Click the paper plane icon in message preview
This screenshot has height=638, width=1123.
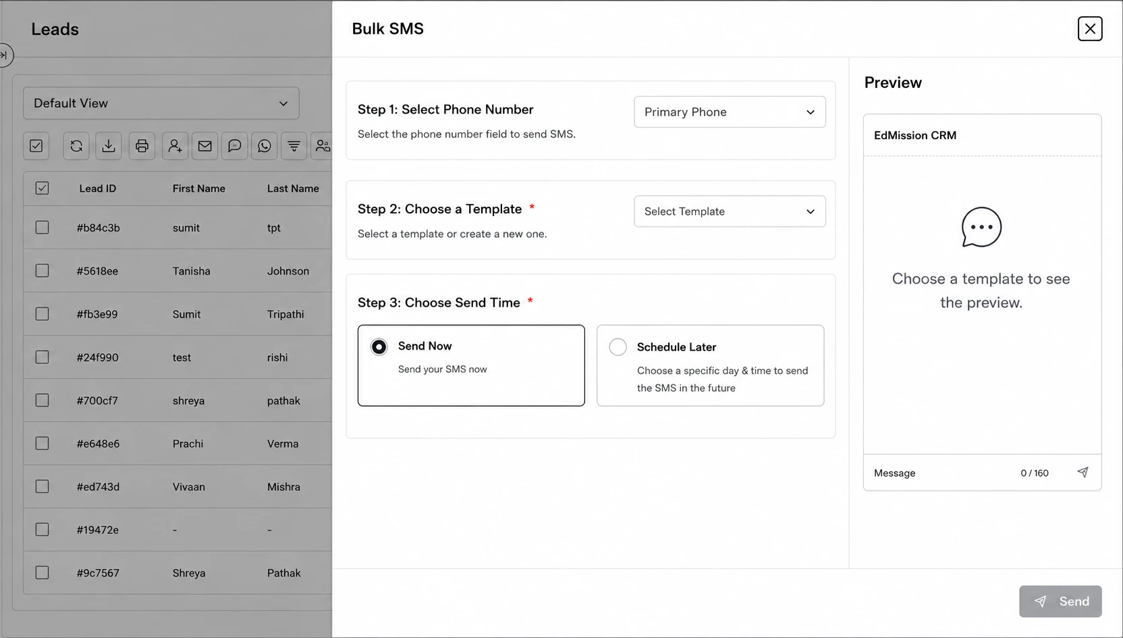(x=1083, y=473)
